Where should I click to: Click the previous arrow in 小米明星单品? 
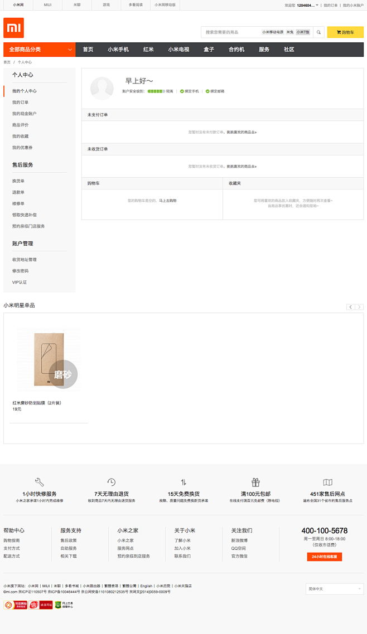(350, 307)
